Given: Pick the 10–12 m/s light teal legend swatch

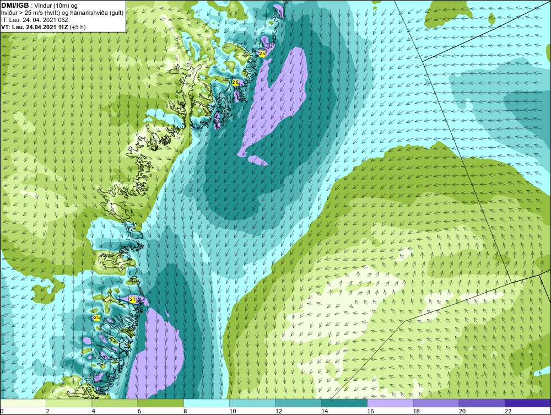Looking at the screenshot, I should point(252,403).
